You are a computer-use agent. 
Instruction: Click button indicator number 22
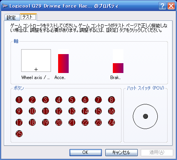point(85,123)
